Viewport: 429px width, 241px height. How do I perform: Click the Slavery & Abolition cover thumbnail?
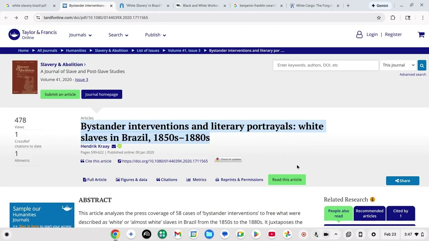click(x=25, y=77)
